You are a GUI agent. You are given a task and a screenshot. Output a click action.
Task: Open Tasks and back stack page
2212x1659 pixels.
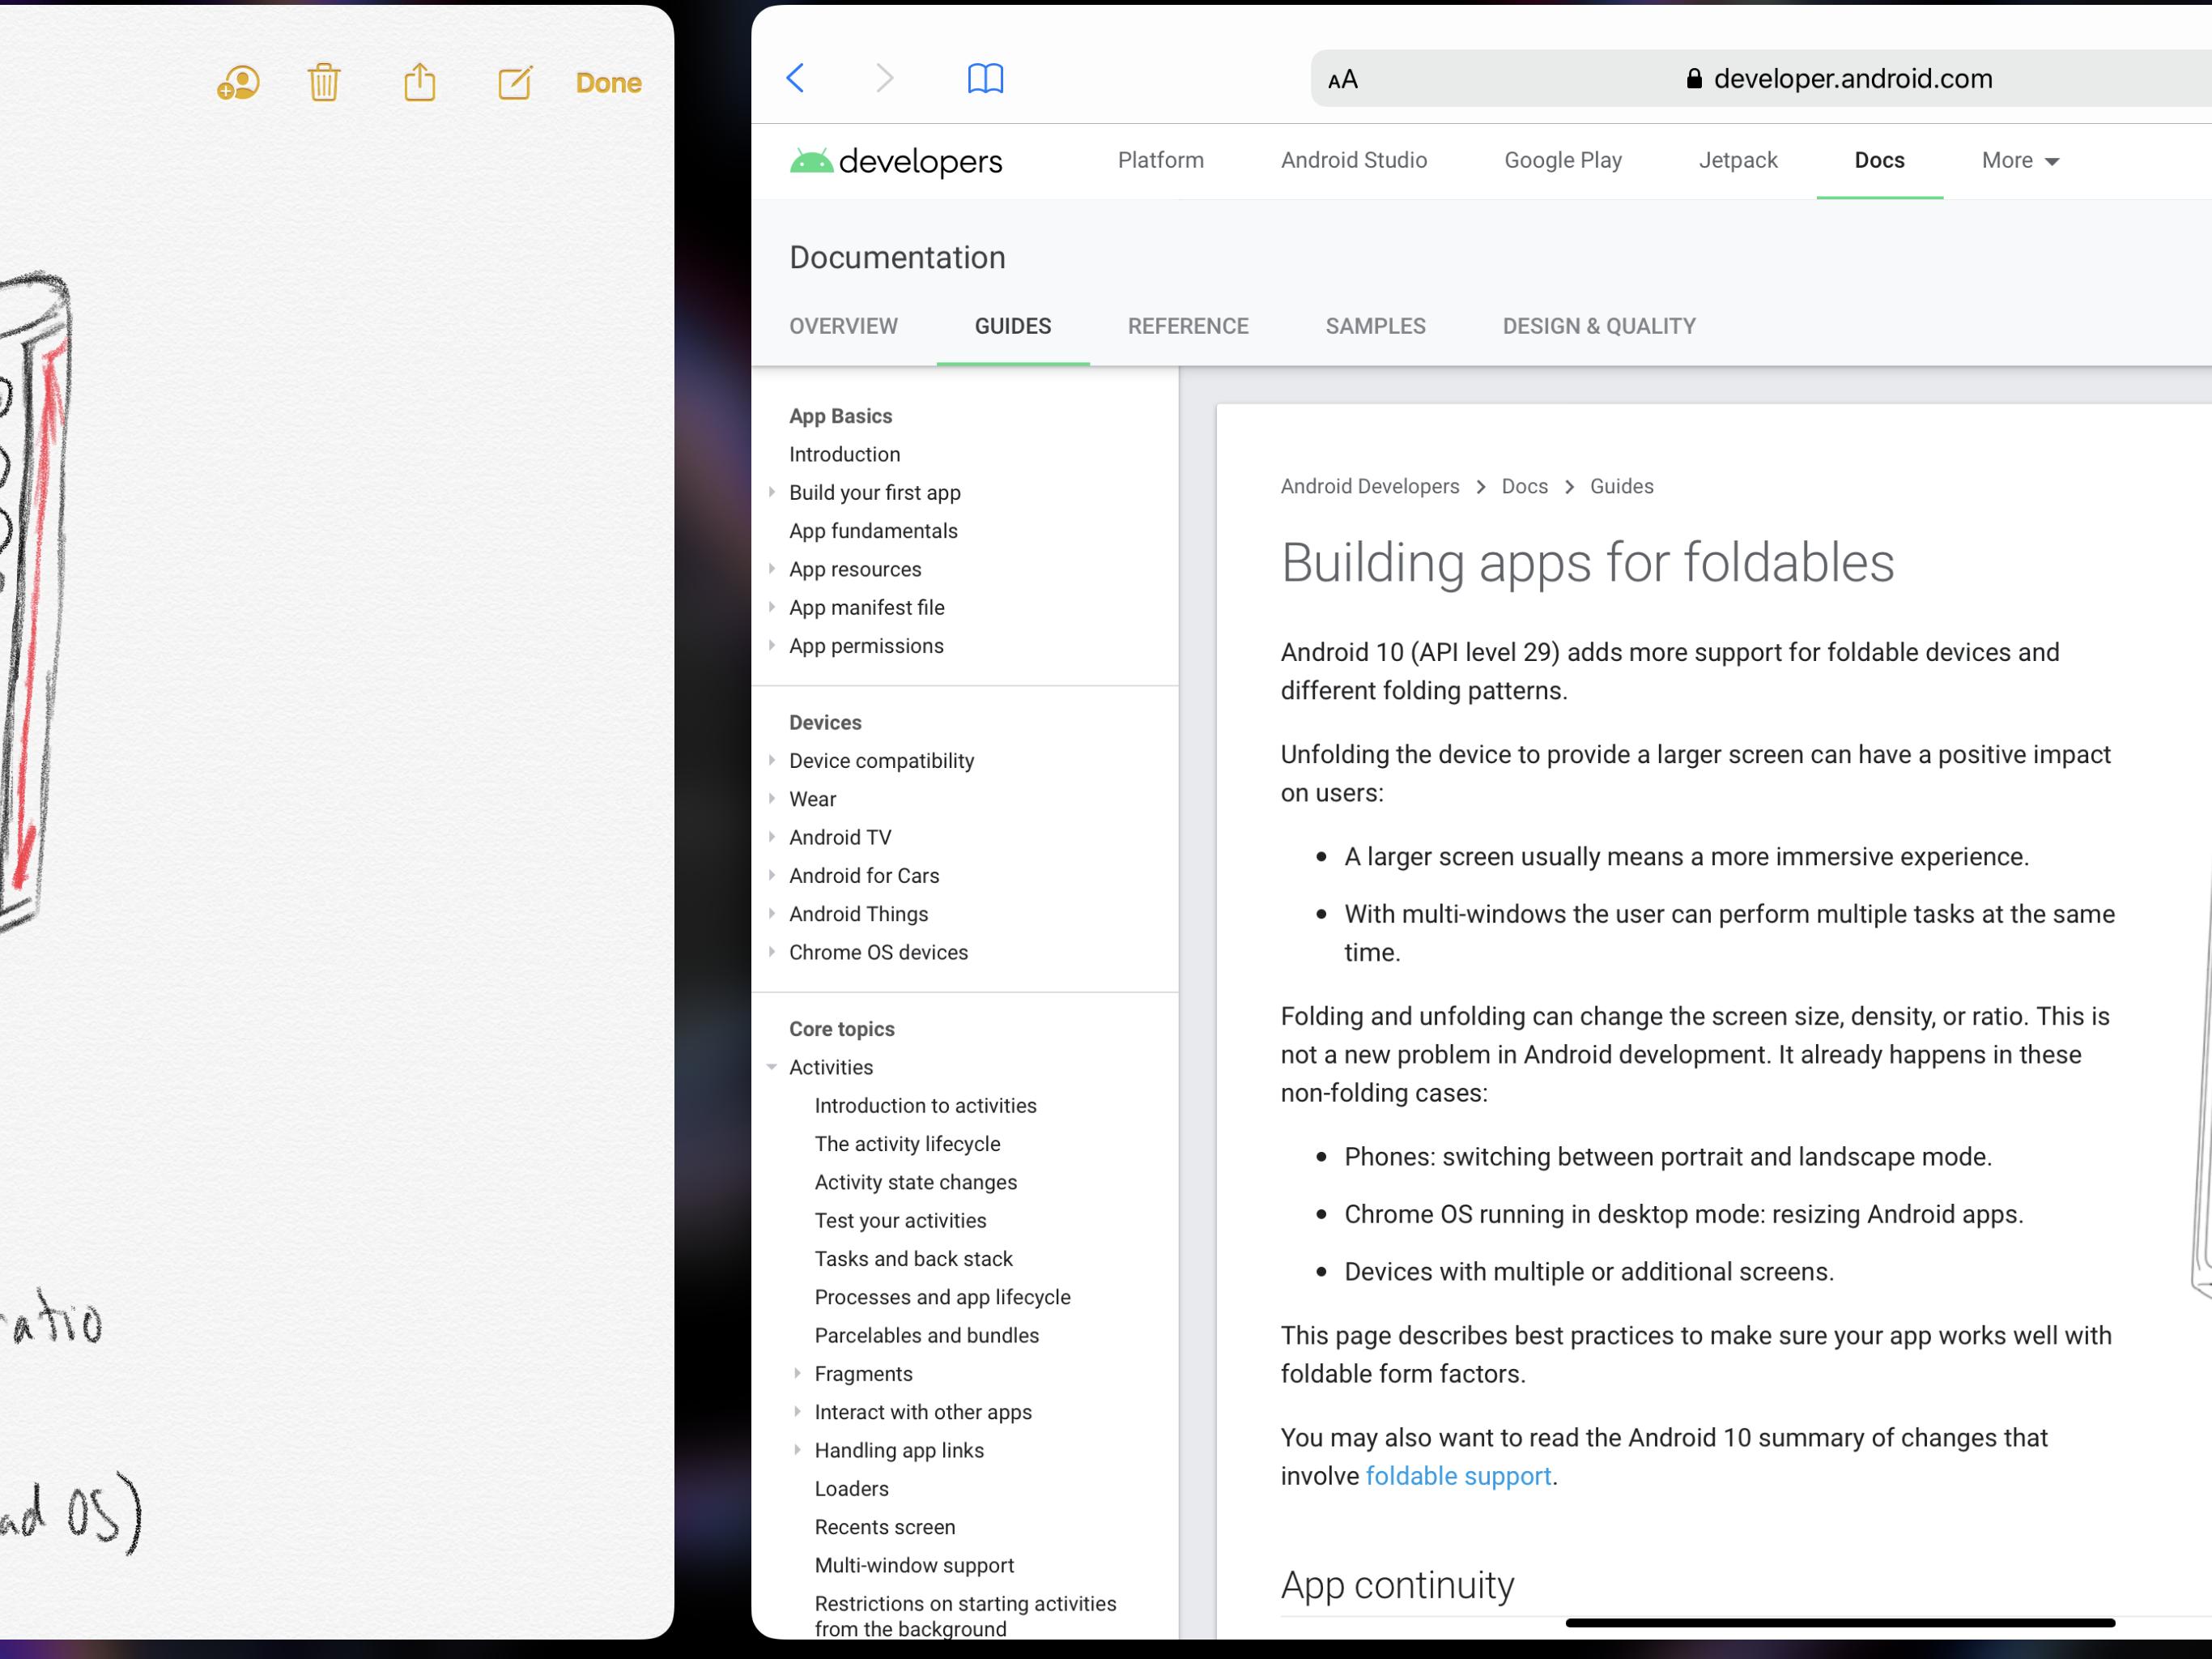(913, 1259)
